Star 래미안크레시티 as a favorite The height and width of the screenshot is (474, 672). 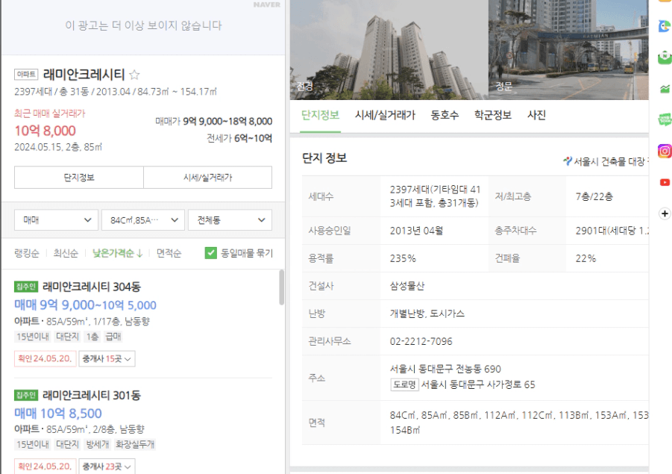pyautogui.click(x=134, y=75)
